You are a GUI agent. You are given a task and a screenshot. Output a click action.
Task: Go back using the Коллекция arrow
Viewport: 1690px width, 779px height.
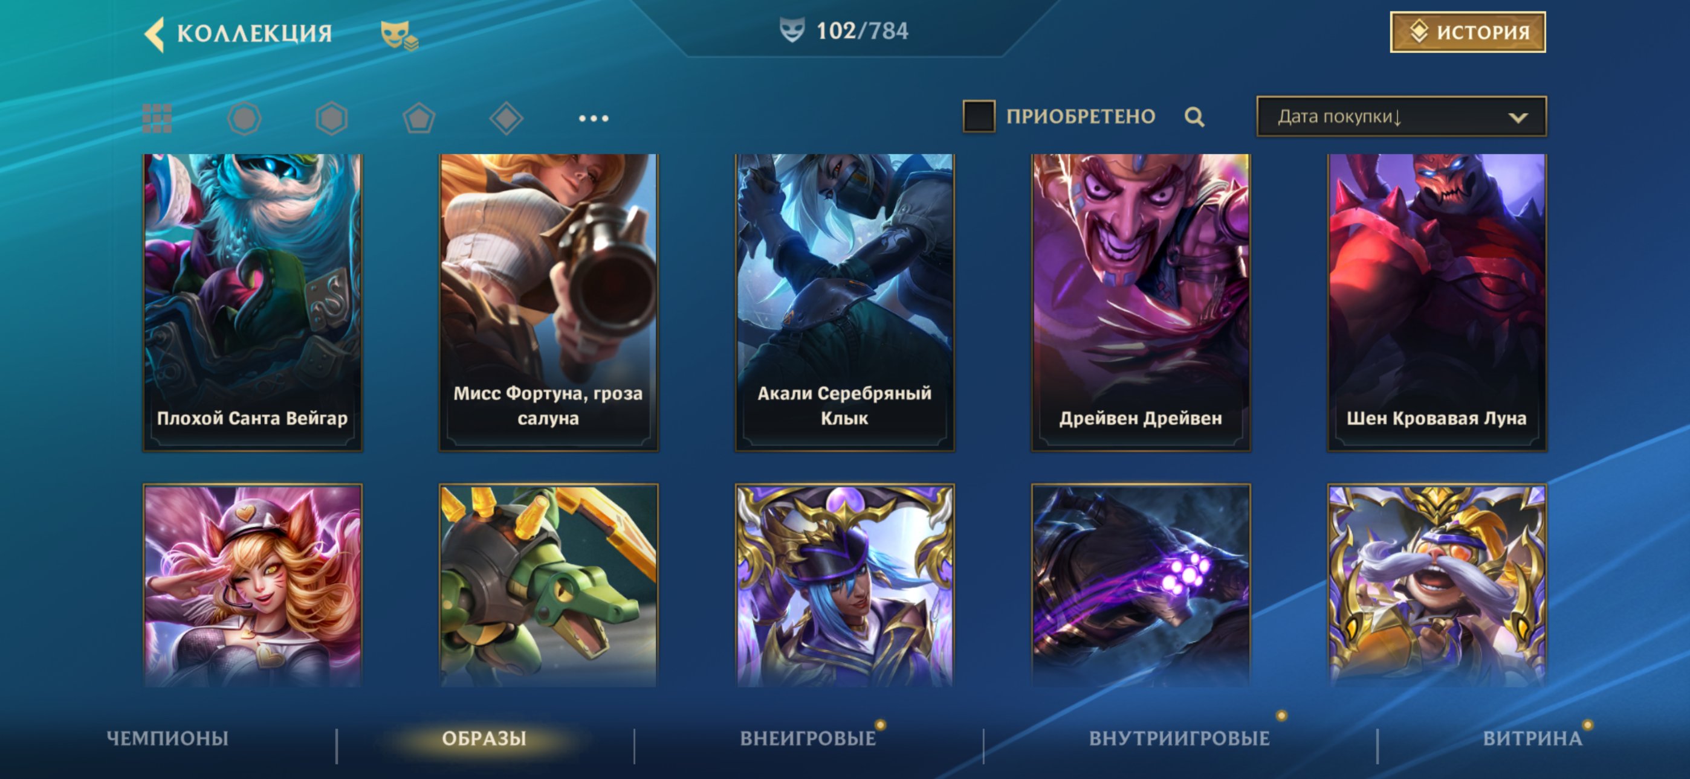pyautogui.click(x=154, y=33)
